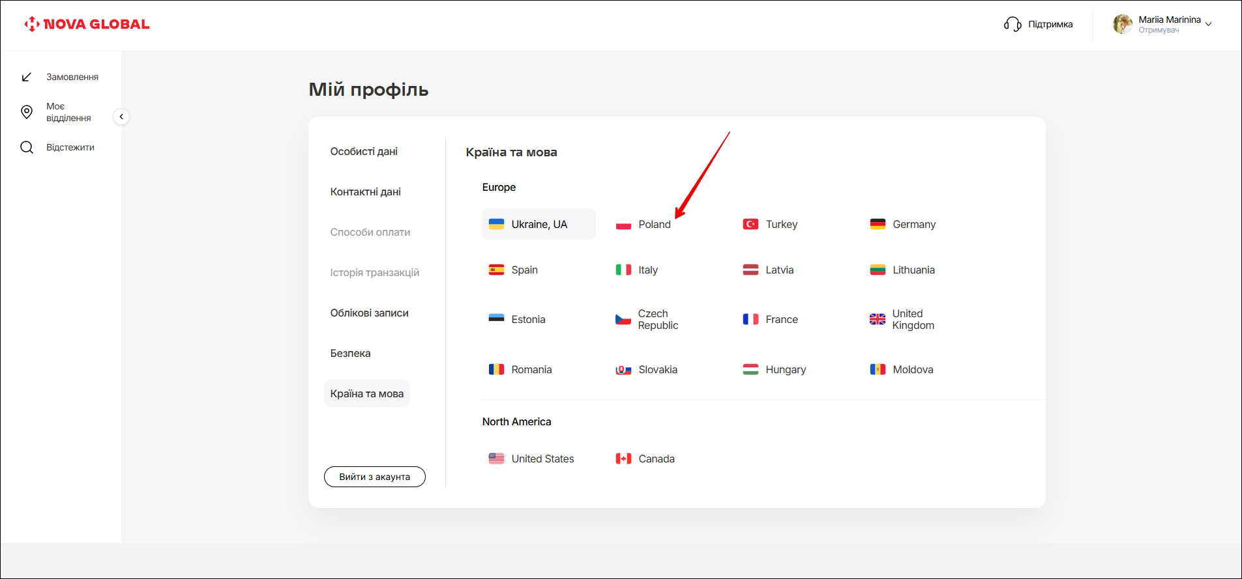Select the United Kingdom option

912,320
